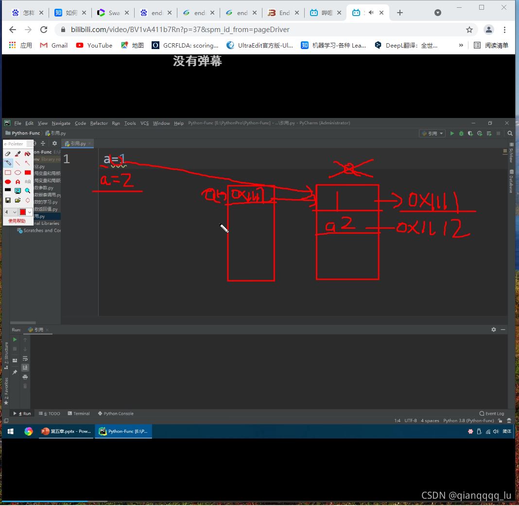The width and height of the screenshot is (519, 506).
Task: Toggle scroll to end in Run panel
Action: 25,368
